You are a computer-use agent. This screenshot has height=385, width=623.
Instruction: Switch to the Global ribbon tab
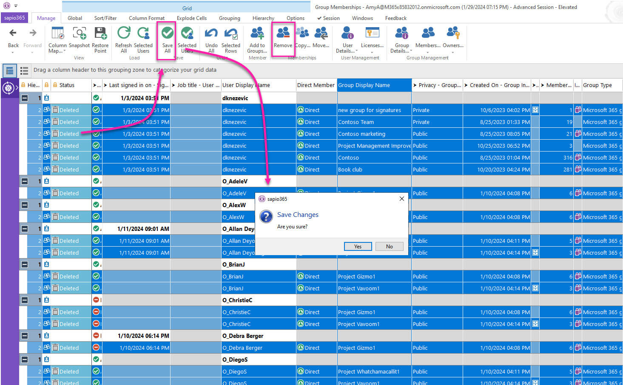[x=75, y=18]
